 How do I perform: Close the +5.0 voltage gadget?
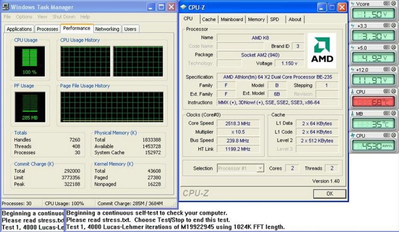point(393,47)
